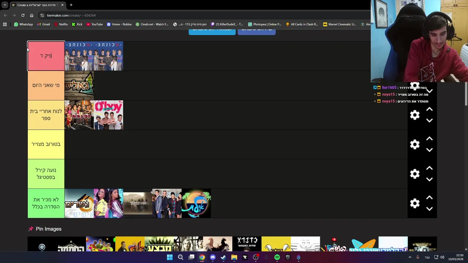Open Epic Games Launcher from taskbar
468x263 pixels.
(288, 258)
